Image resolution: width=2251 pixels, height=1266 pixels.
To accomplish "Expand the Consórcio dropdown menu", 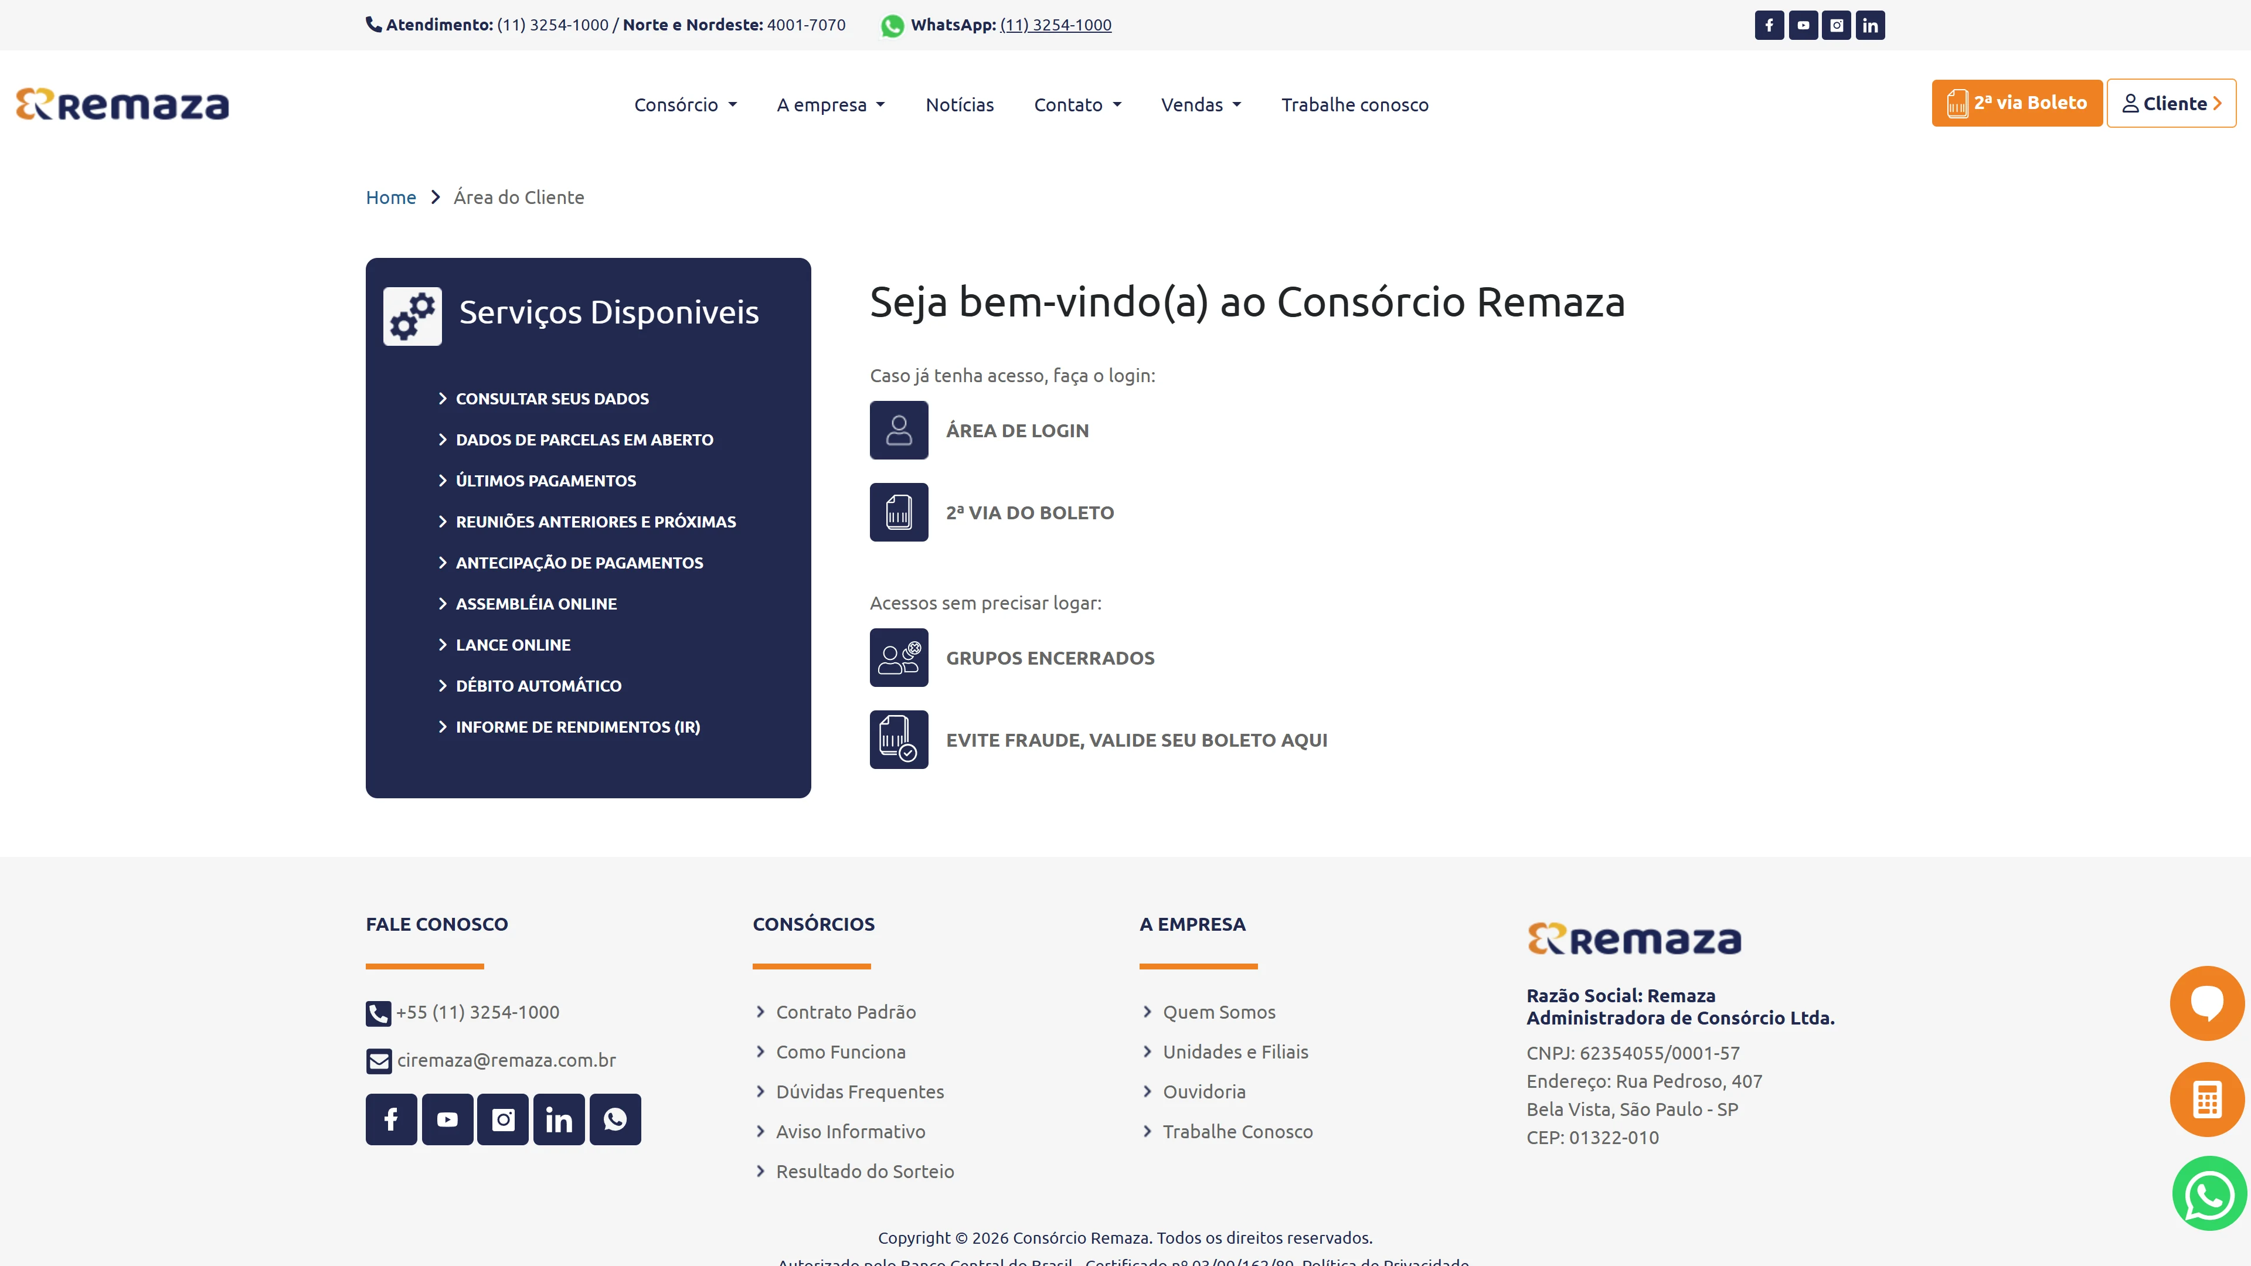I will [x=686, y=105].
